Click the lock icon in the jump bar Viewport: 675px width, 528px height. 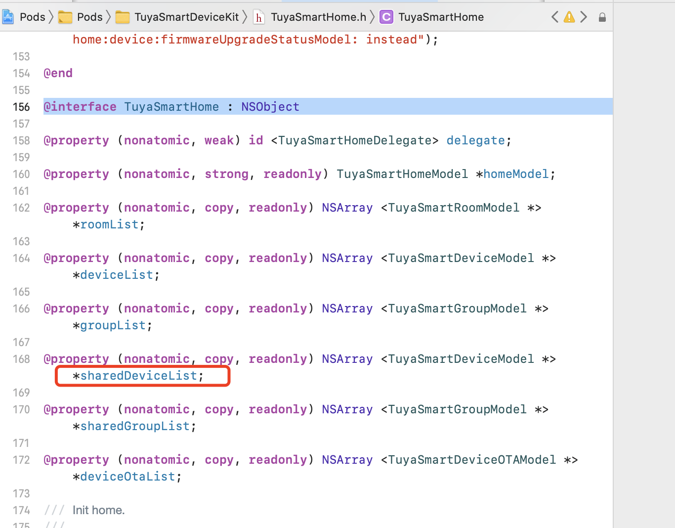tap(602, 18)
